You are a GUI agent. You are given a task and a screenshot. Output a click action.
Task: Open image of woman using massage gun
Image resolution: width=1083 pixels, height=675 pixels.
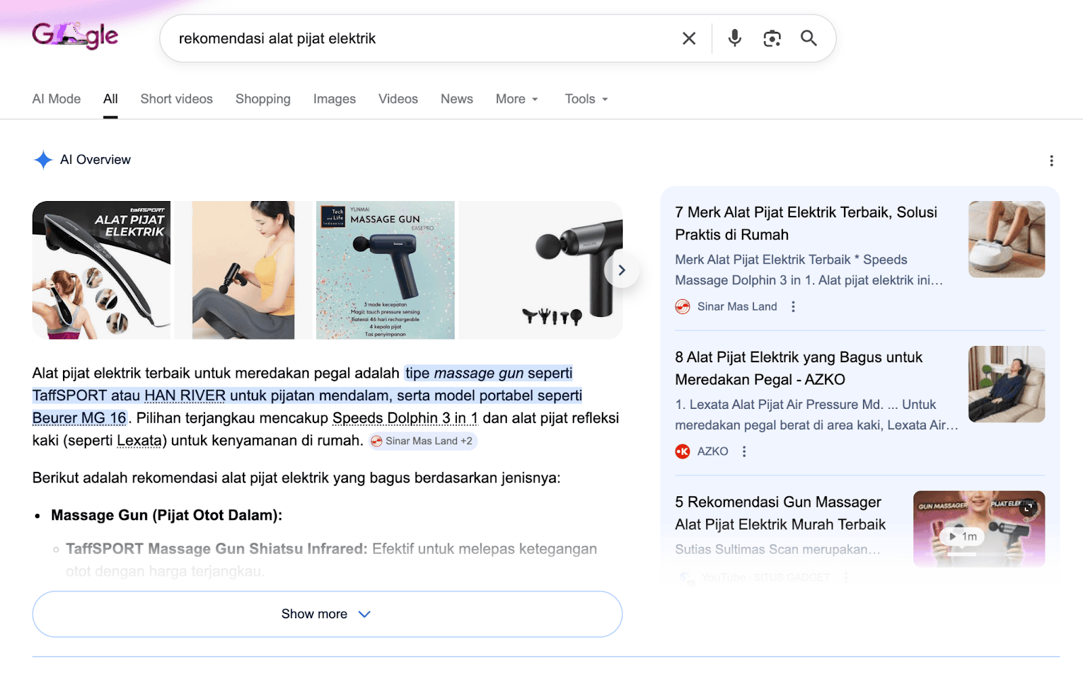coord(243,270)
